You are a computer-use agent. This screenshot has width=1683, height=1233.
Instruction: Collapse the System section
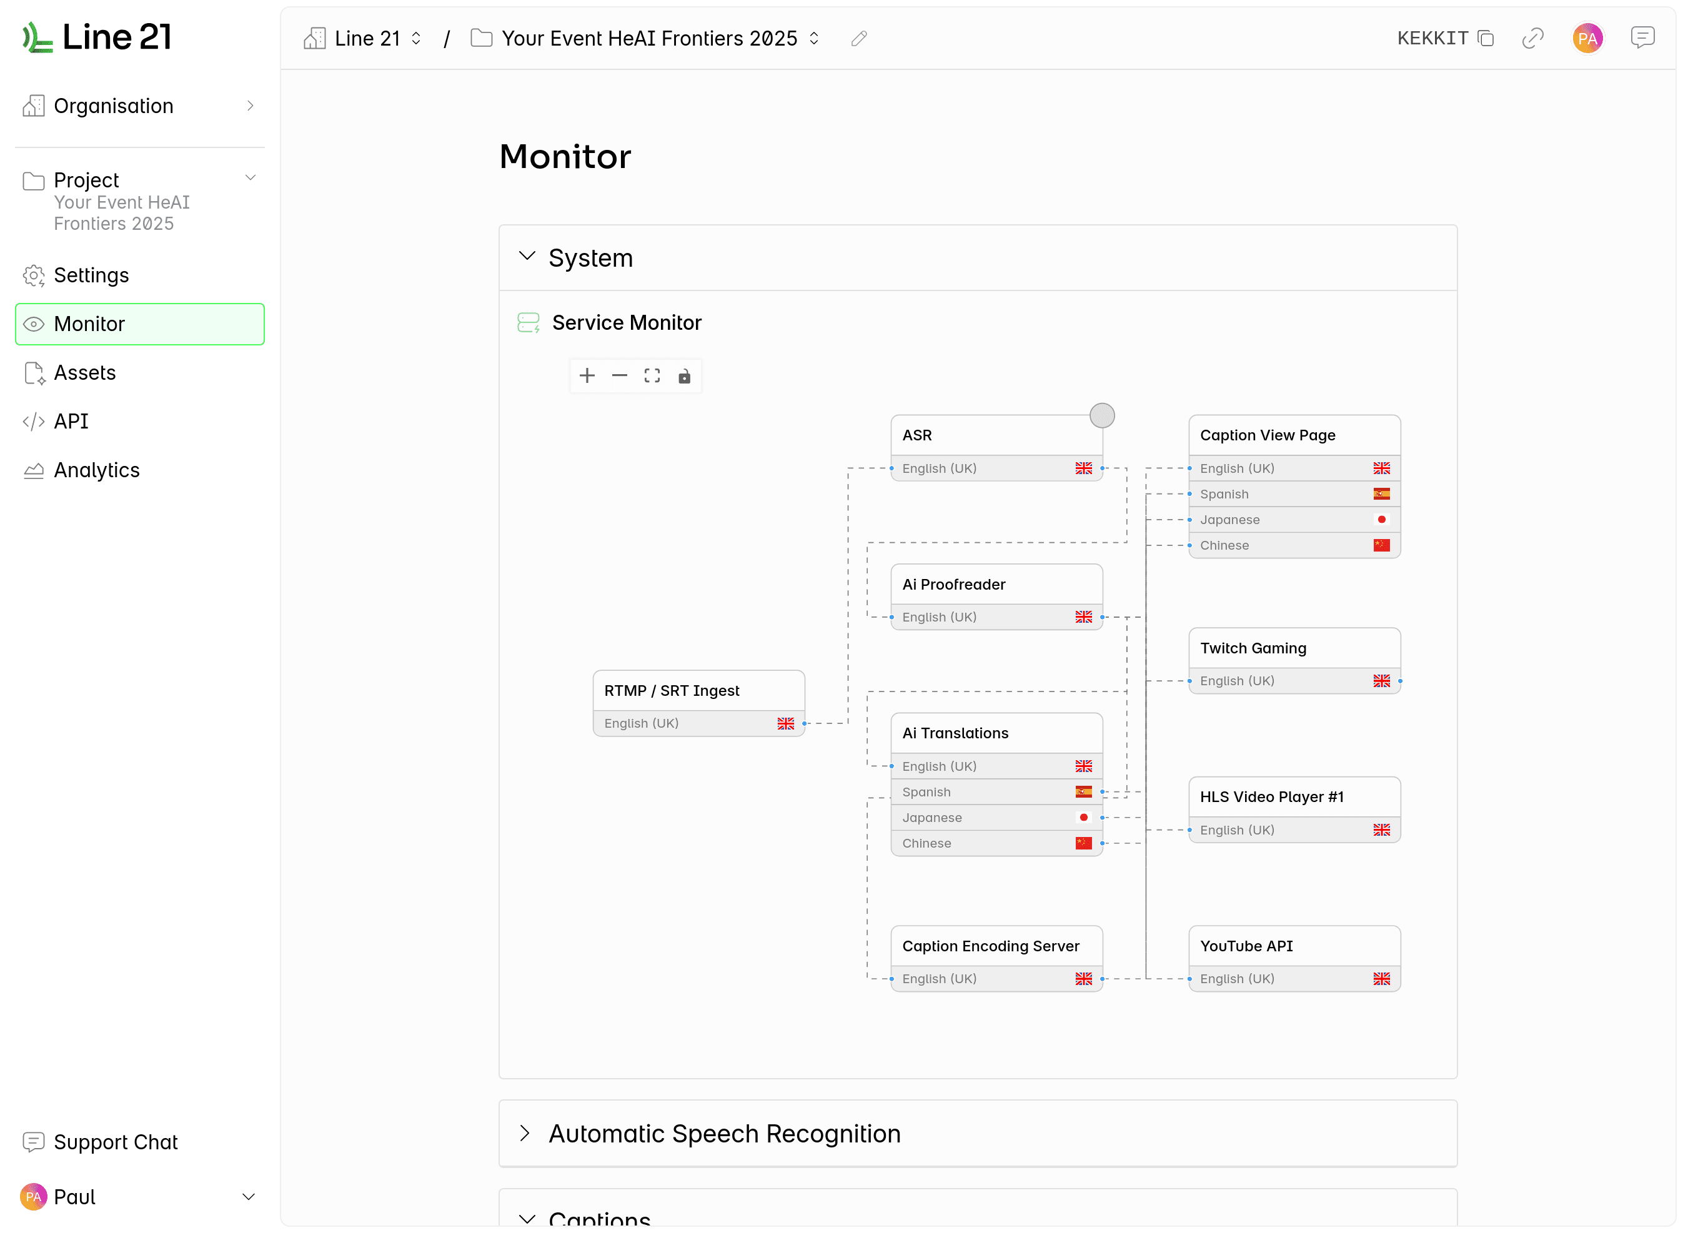[x=527, y=257]
